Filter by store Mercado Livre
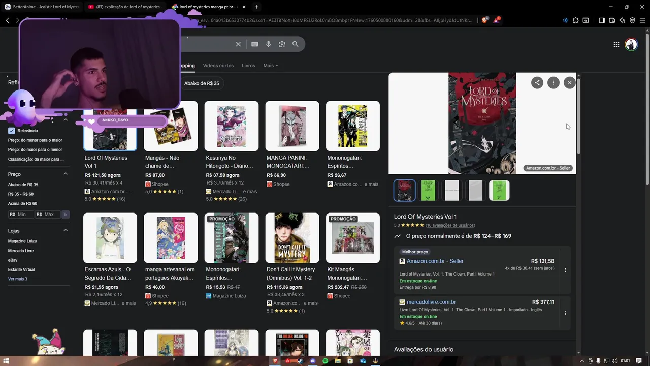 pyautogui.click(x=21, y=251)
